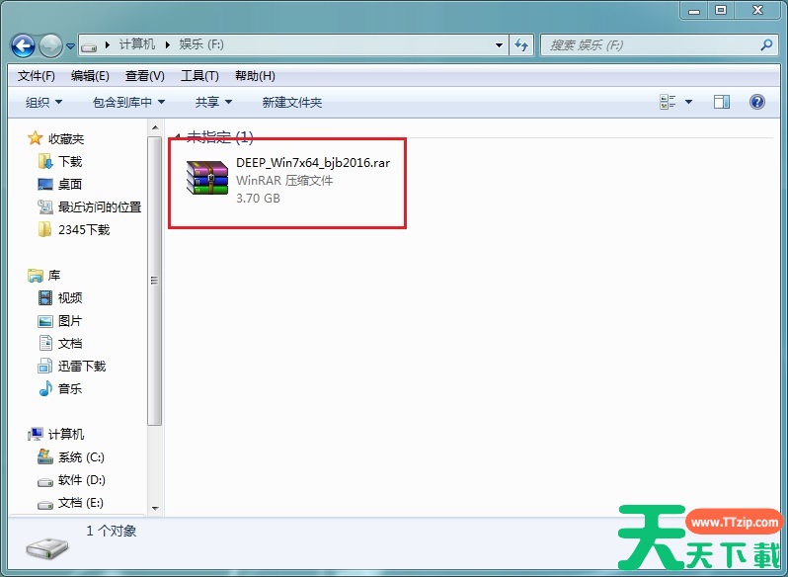Screen dimensions: 788x577
Task: Open the 包含到库中 dropdown
Action: [128, 103]
